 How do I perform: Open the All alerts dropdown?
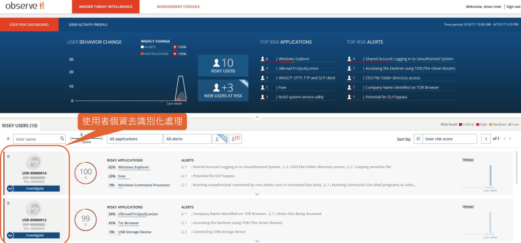tap(188, 139)
